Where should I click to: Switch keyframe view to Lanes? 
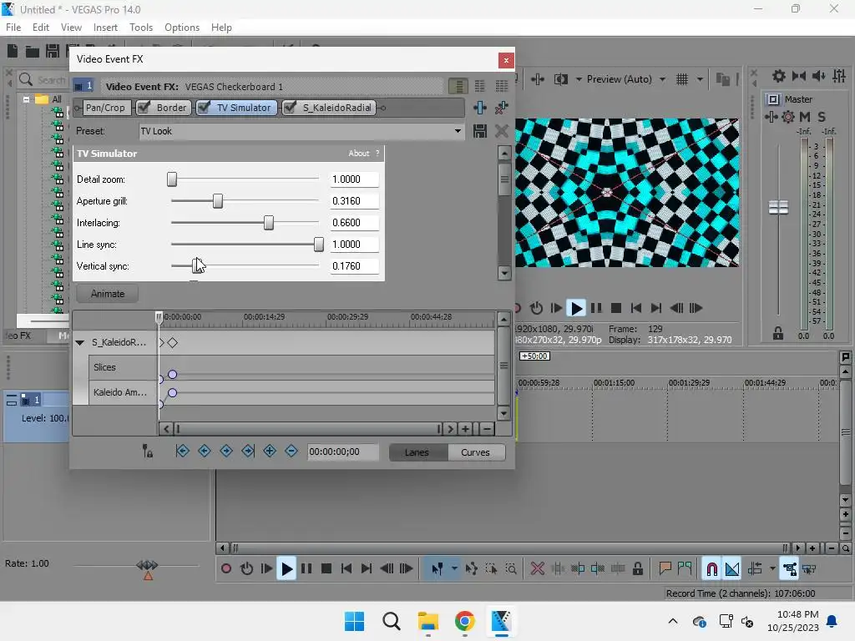click(x=417, y=452)
